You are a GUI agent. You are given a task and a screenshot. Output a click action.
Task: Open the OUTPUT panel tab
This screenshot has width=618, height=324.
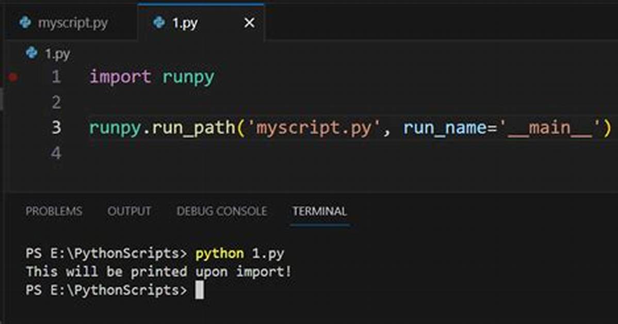[129, 211]
